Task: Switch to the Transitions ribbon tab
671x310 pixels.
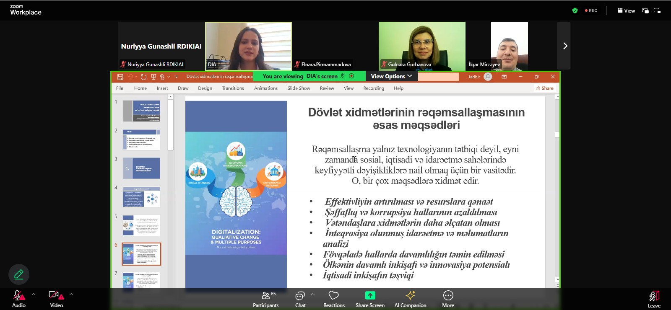Action: pos(233,88)
